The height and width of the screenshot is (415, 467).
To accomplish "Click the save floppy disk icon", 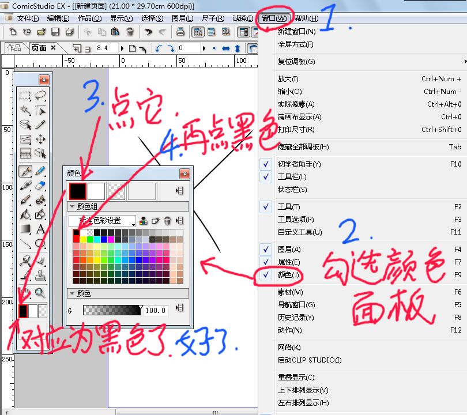I will click(55, 32).
